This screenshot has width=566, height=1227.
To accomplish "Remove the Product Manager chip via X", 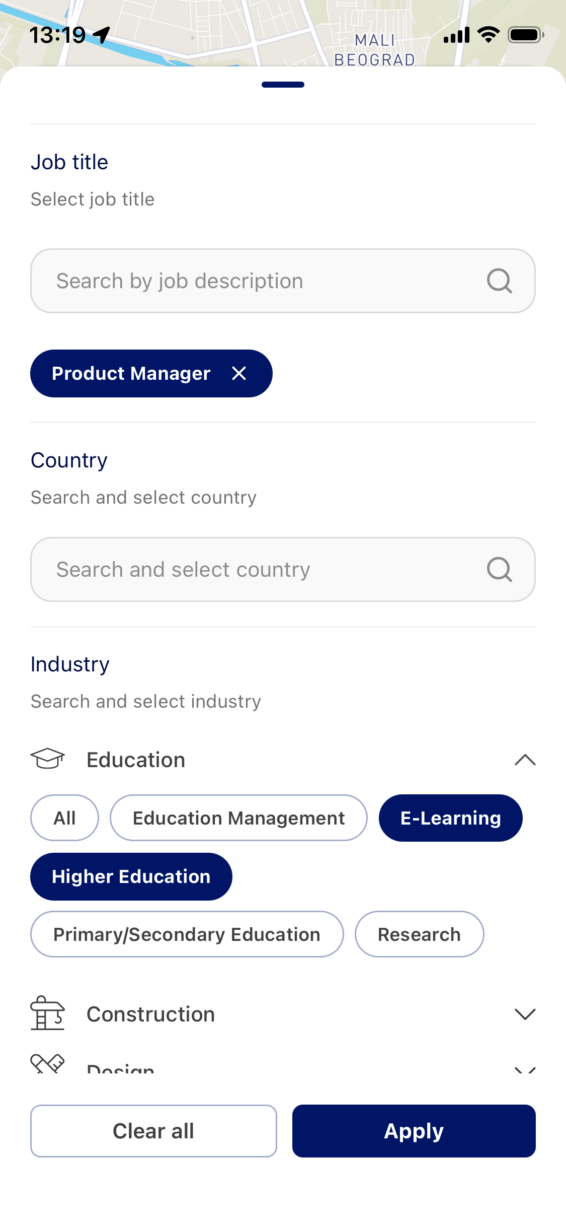I will [x=239, y=373].
